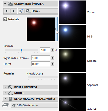Open Wysokość / Szerokość arrow button

pyautogui.click(x=52, y=58)
